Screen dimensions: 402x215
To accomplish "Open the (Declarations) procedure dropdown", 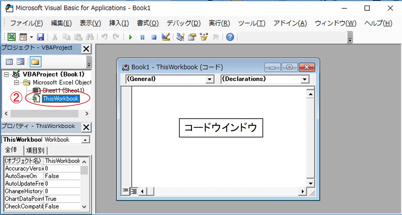I will point(305,79).
